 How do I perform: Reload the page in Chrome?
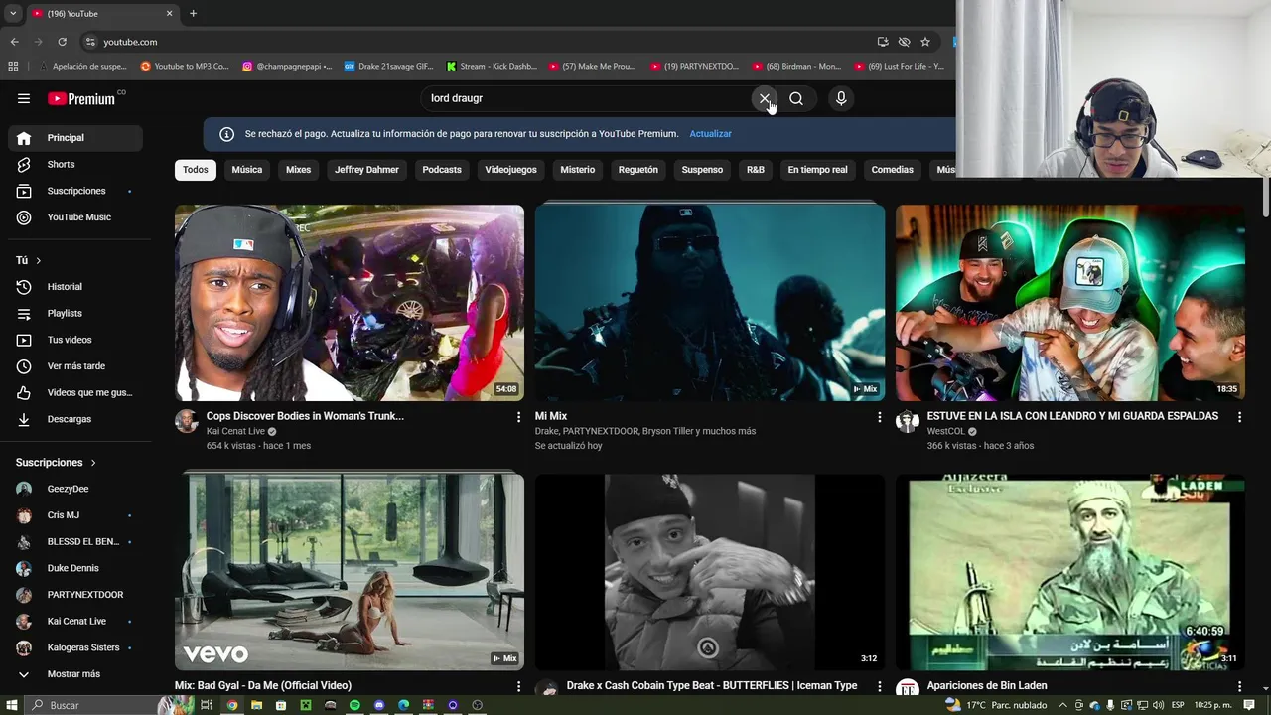pyautogui.click(x=62, y=42)
